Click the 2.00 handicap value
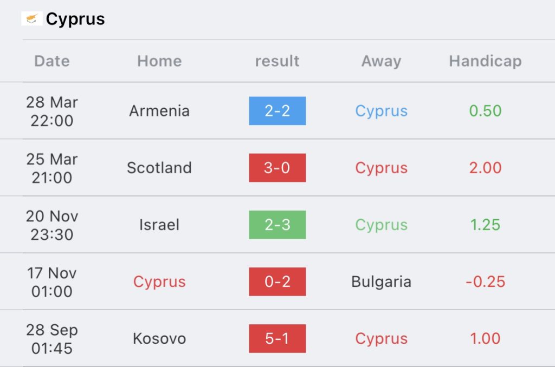555x367 pixels. pos(485,168)
